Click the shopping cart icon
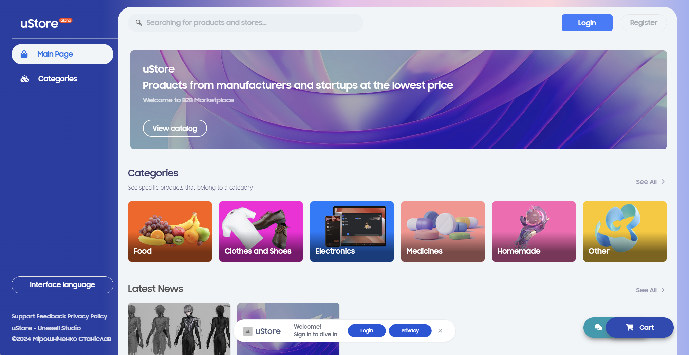This screenshot has height=355, width=689. [630, 327]
